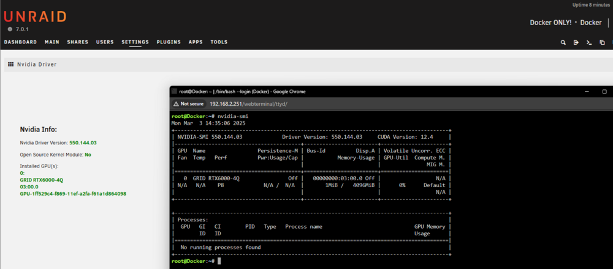This screenshot has width=613, height=269.
Task: Click the version info icon near 7.0.1
Action: [10, 29]
